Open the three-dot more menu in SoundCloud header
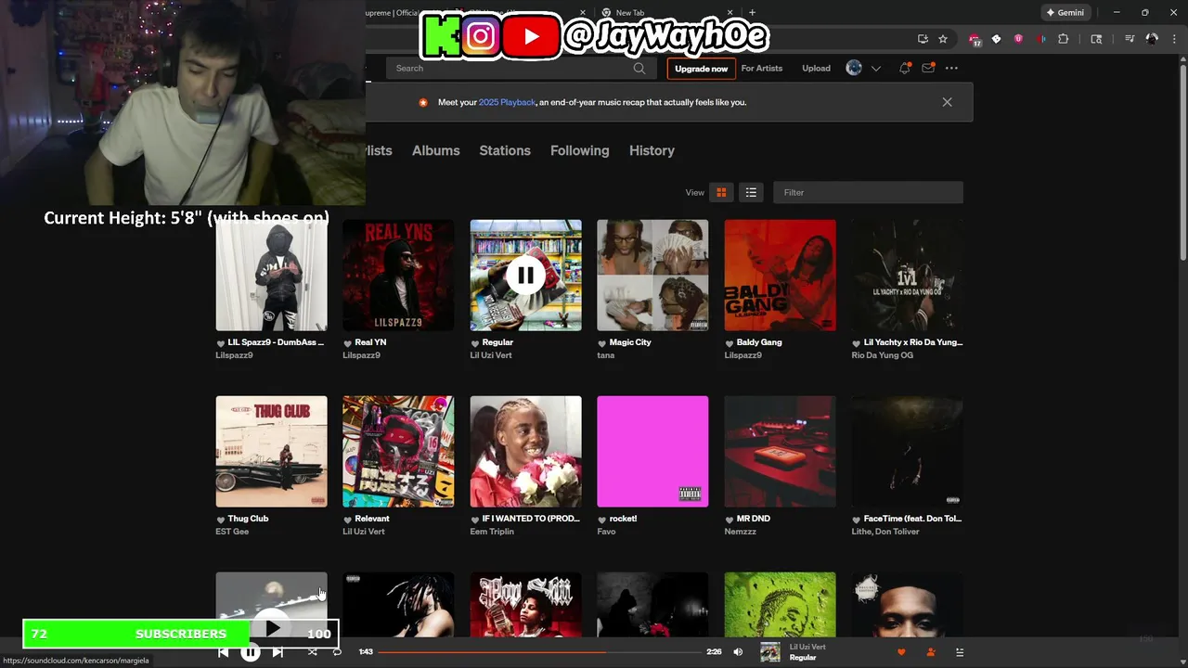1188x668 pixels. pyautogui.click(x=951, y=68)
